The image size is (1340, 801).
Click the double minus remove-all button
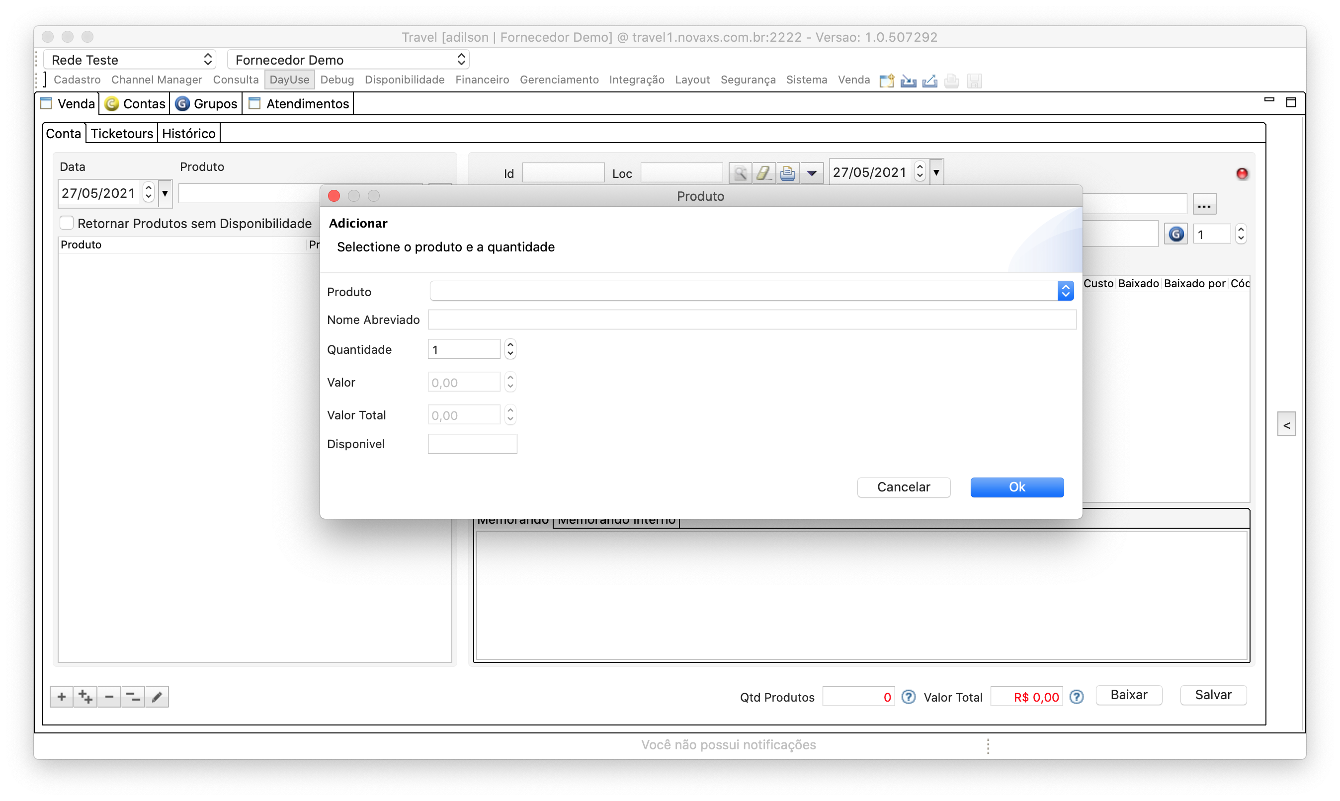tap(133, 697)
